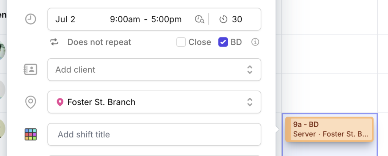The height and width of the screenshot is (156, 388).
Task: Click the Add shift title field
Action: pyautogui.click(x=154, y=134)
